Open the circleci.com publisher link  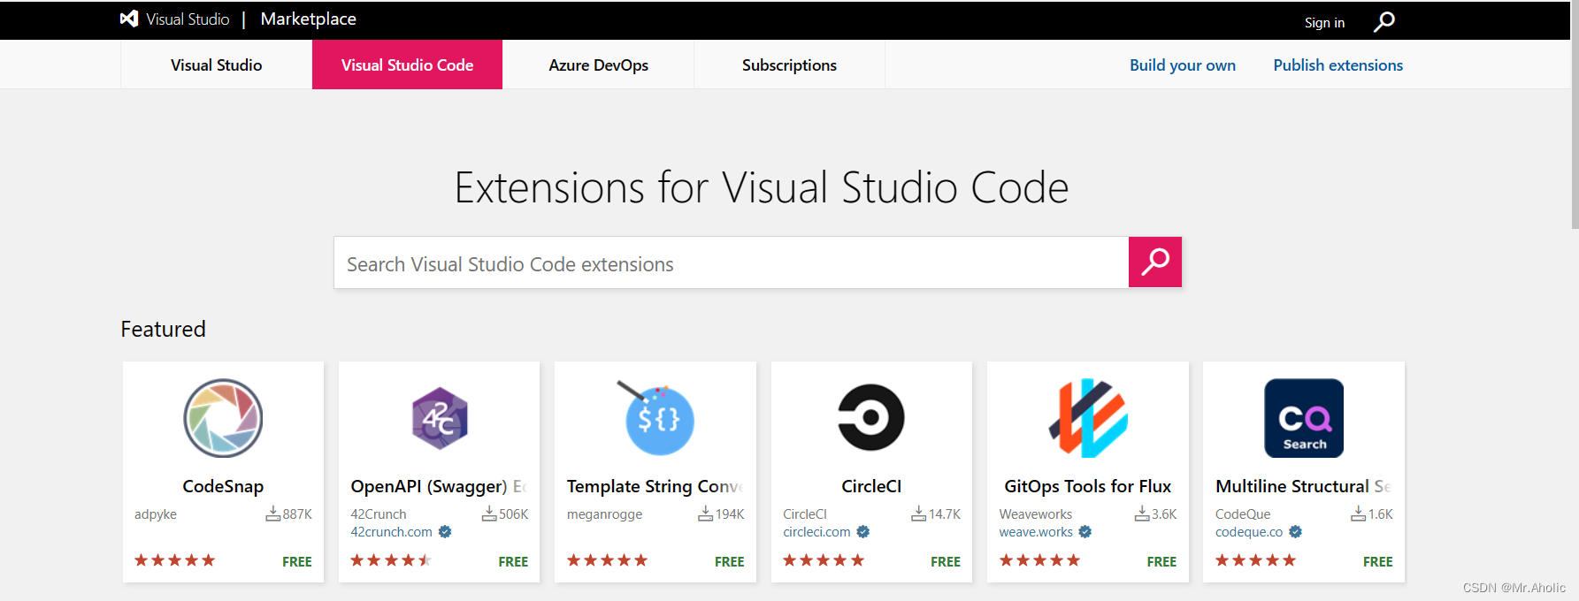[x=816, y=532]
